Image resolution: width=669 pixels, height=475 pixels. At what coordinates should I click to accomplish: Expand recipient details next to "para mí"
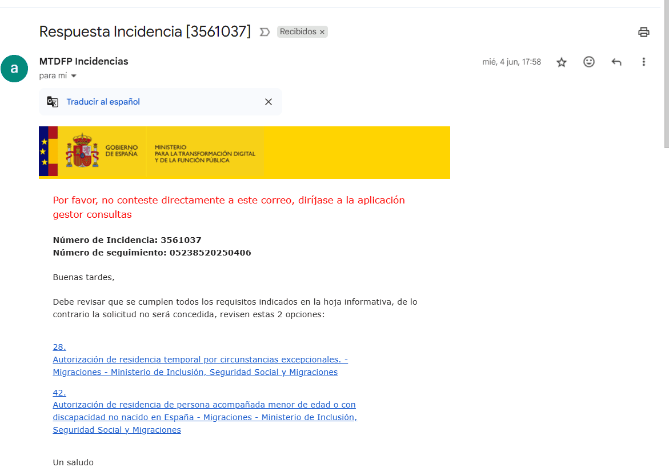coord(74,76)
